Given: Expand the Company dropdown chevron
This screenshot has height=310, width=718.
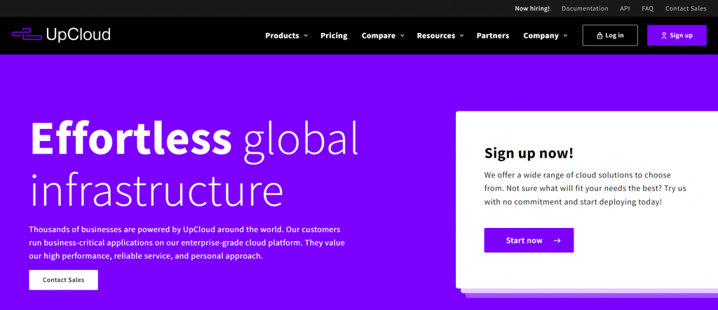Looking at the screenshot, I should (566, 36).
